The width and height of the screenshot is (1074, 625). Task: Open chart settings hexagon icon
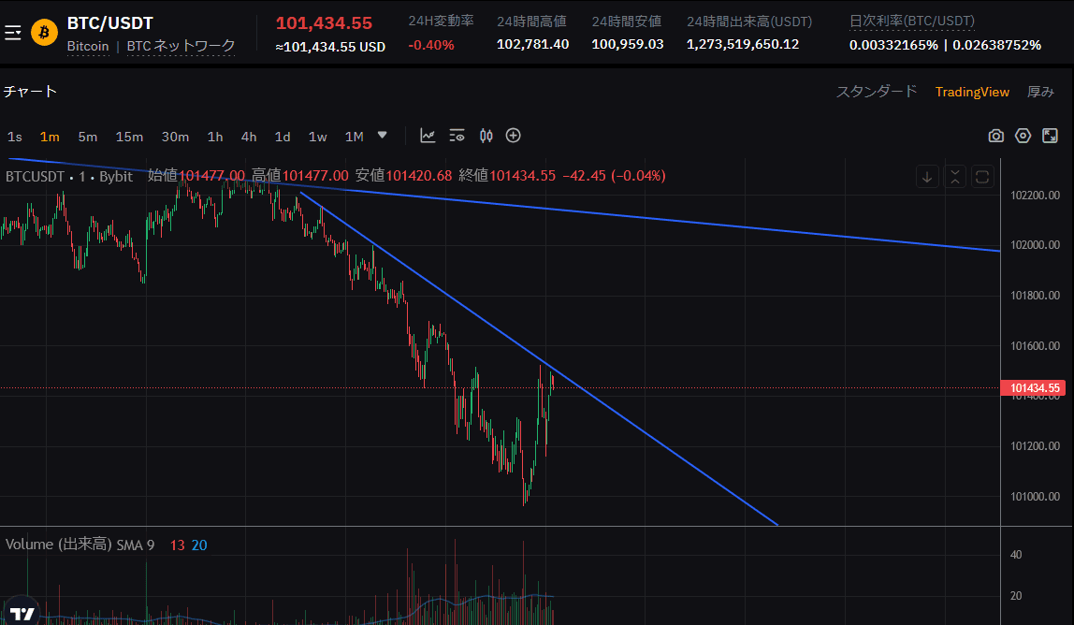(x=1023, y=136)
